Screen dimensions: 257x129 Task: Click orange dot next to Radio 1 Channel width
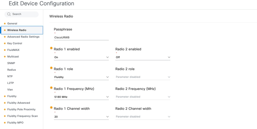(51, 108)
